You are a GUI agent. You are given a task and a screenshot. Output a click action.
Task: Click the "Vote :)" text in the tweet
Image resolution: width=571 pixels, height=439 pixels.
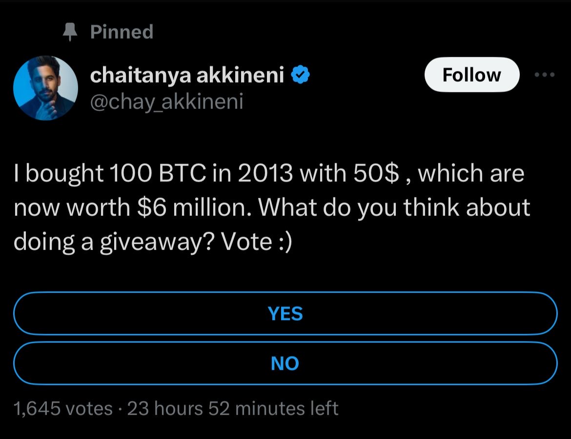coord(256,242)
